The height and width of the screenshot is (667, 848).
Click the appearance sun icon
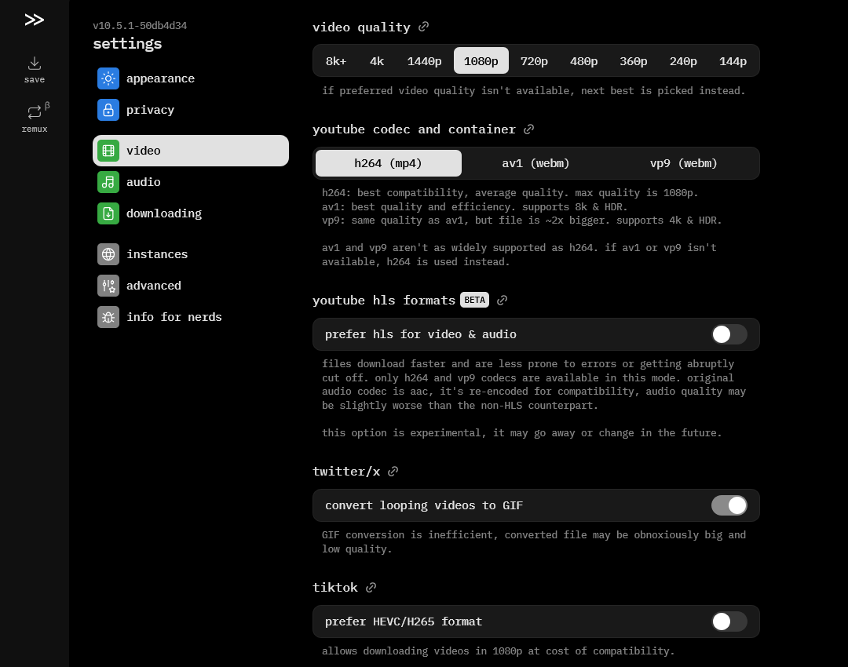108,78
